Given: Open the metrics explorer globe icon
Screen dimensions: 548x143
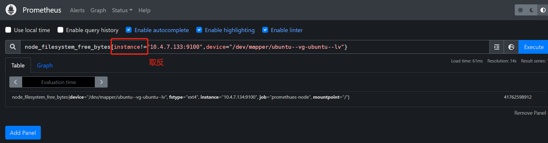Looking at the screenshot, I should tap(511, 47).
